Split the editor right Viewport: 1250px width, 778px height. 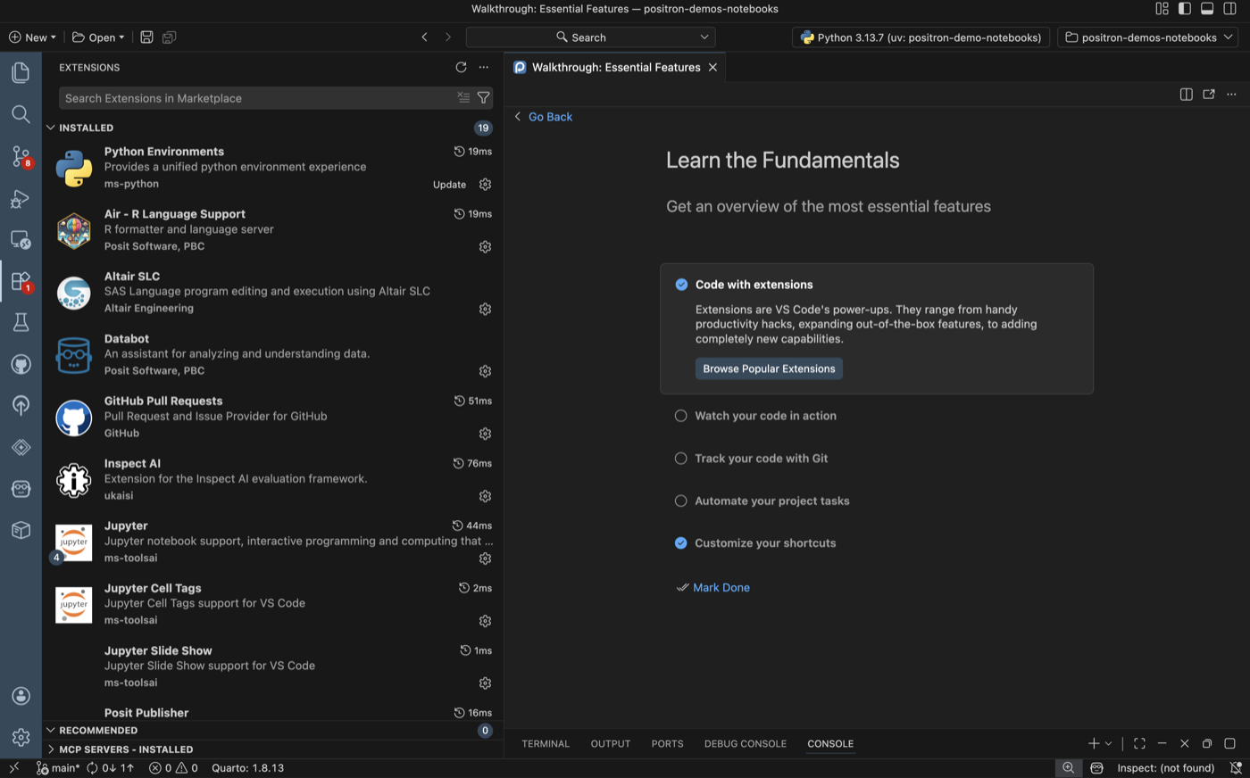[x=1186, y=94]
